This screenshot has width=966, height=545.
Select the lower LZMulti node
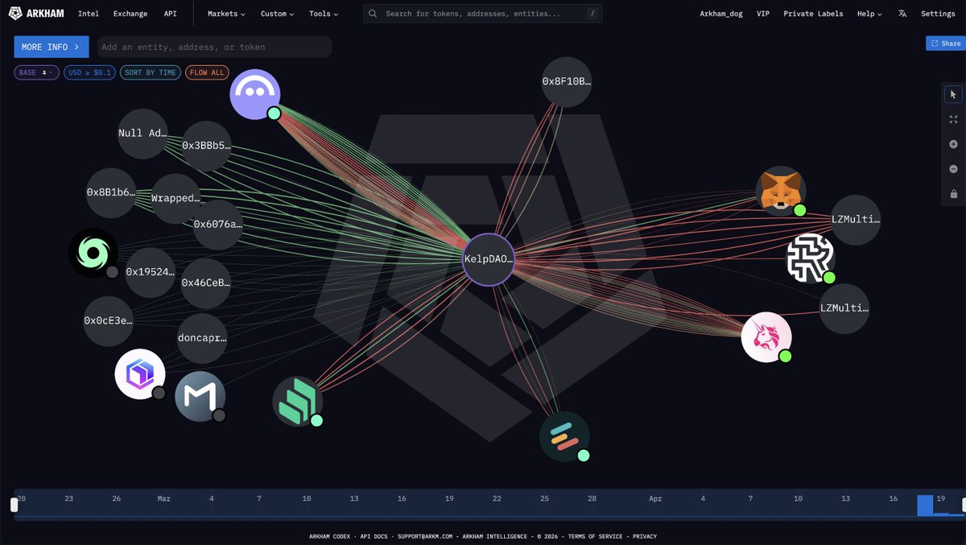pos(844,308)
